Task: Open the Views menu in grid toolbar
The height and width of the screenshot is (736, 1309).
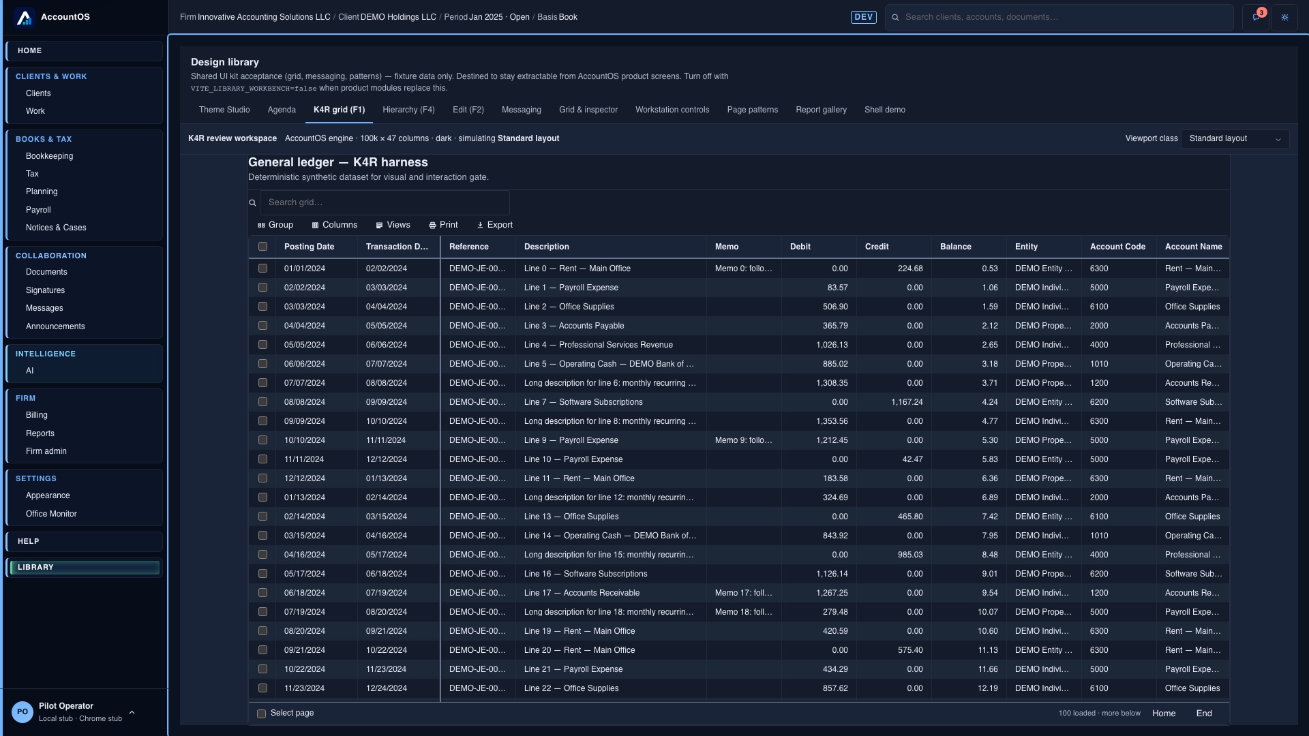Action: click(393, 225)
